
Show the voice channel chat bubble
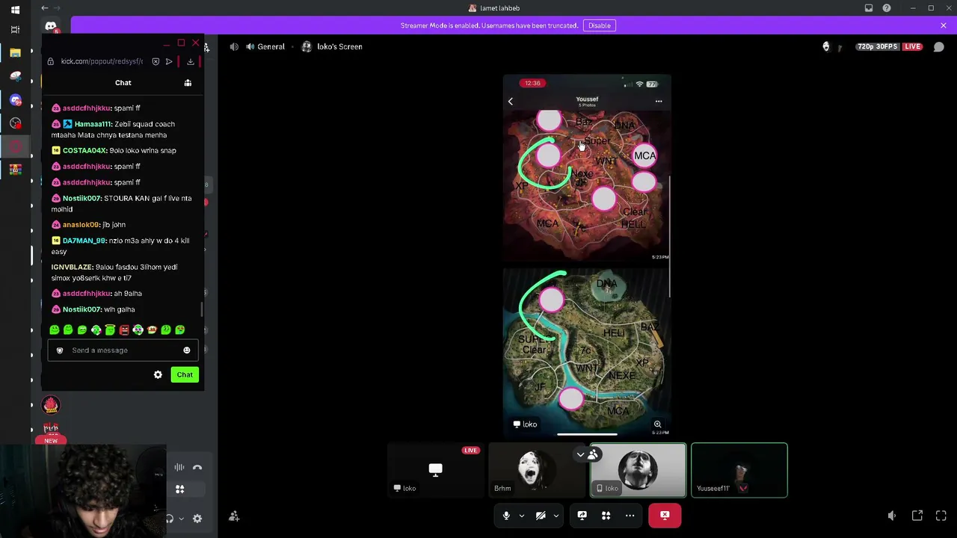pyautogui.click(x=939, y=46)
